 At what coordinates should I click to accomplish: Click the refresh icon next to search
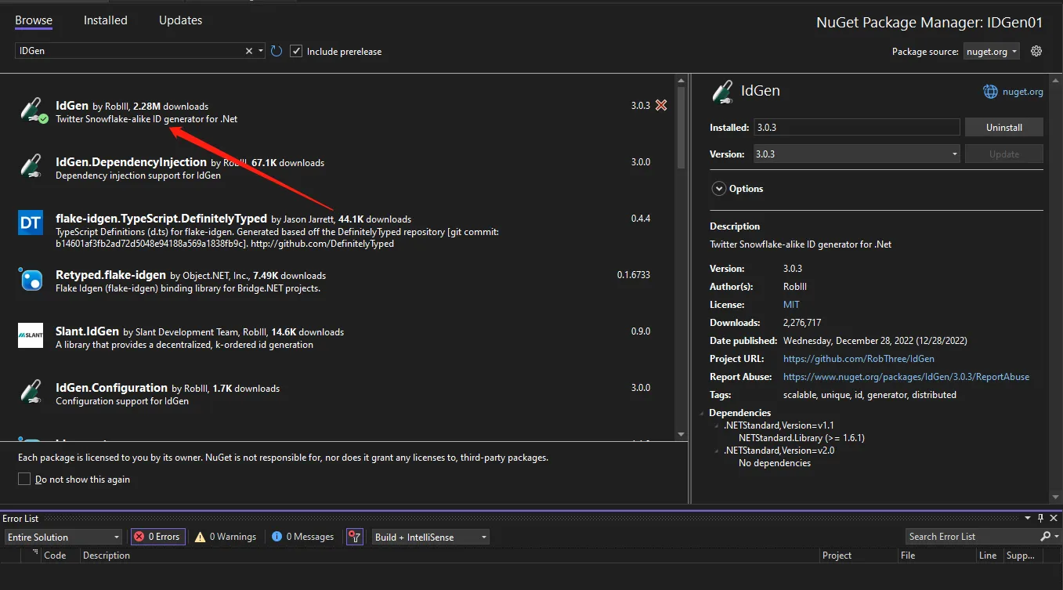(x=277, y=51)
